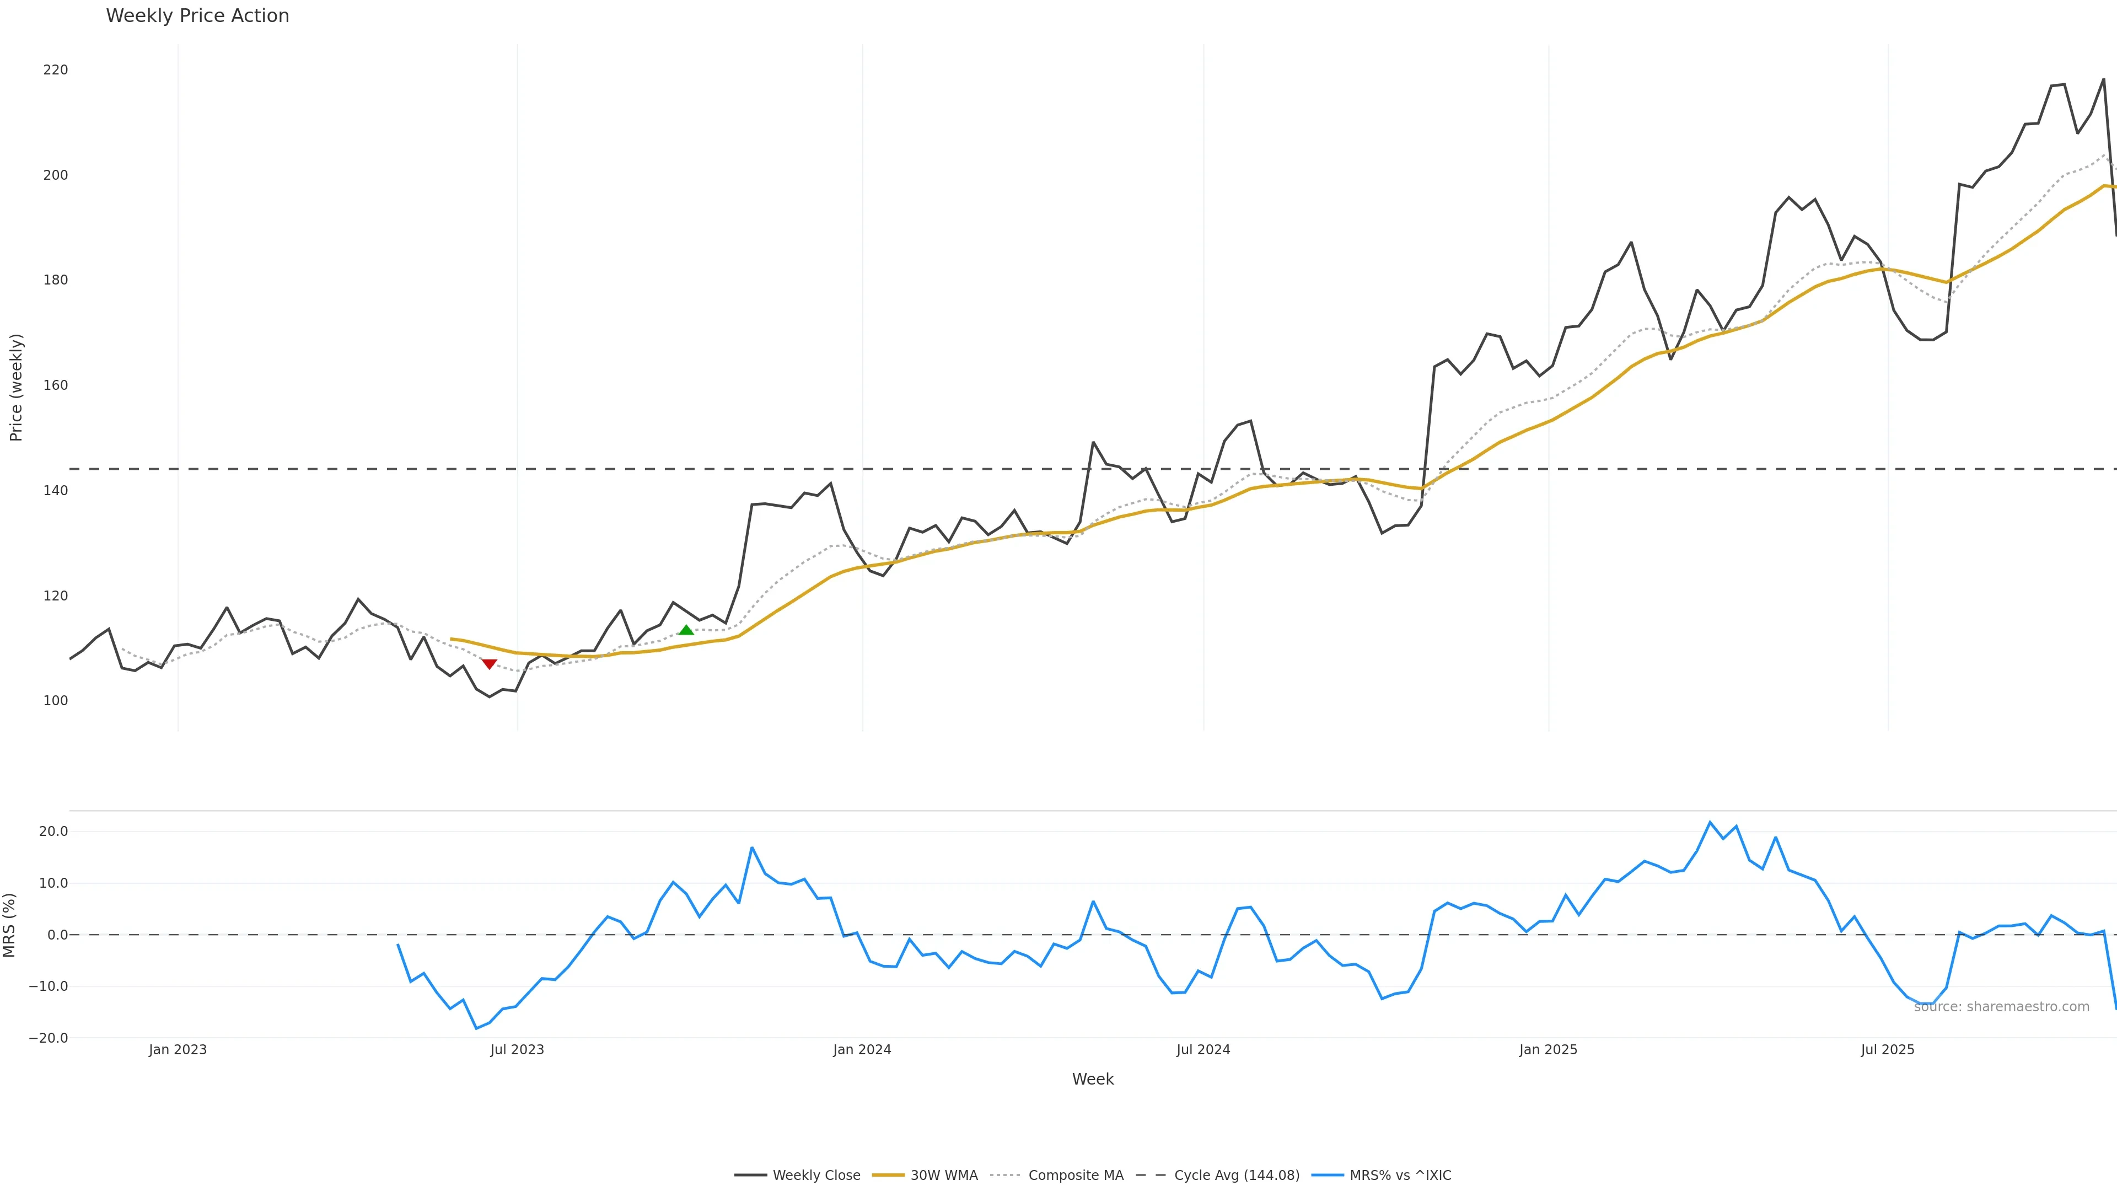Click the MRS (%) y-axis title

pyautogui.click(x=10, y=925)
